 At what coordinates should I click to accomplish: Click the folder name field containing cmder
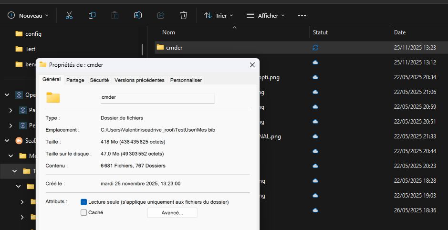click(157, 97)
